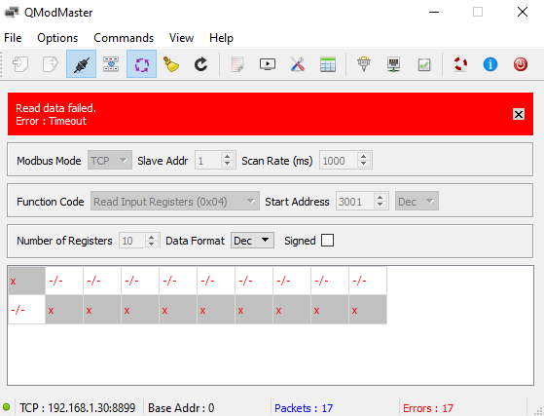Open the Bus Monitor screen icon
Viewport: 544px width, 416px height.
[268, 64]
